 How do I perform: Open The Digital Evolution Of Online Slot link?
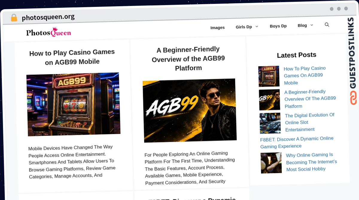click(x=310, y=122)
